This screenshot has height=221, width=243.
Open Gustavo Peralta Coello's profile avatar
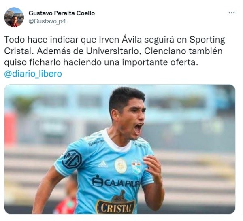coord(14,17)
